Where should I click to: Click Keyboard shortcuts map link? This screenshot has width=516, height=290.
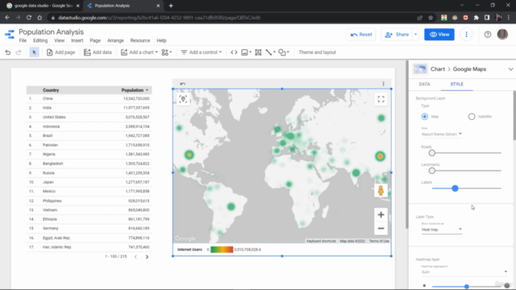pyautogui.click(x=321, y=241)
